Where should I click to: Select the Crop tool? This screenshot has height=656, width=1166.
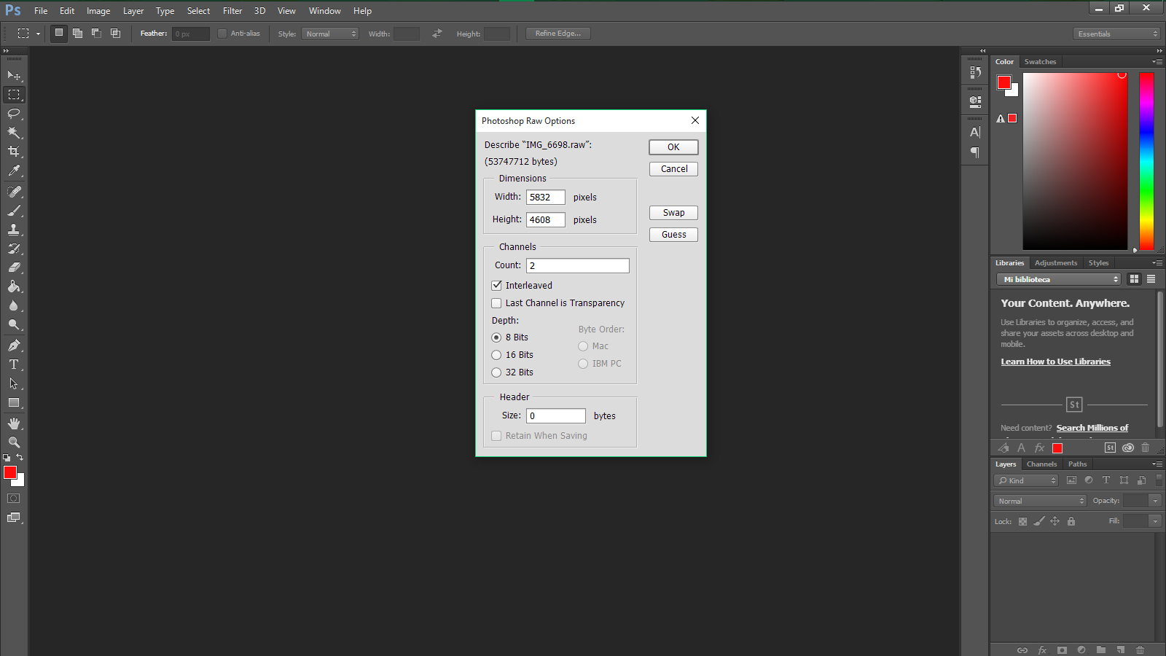point(14,152)
